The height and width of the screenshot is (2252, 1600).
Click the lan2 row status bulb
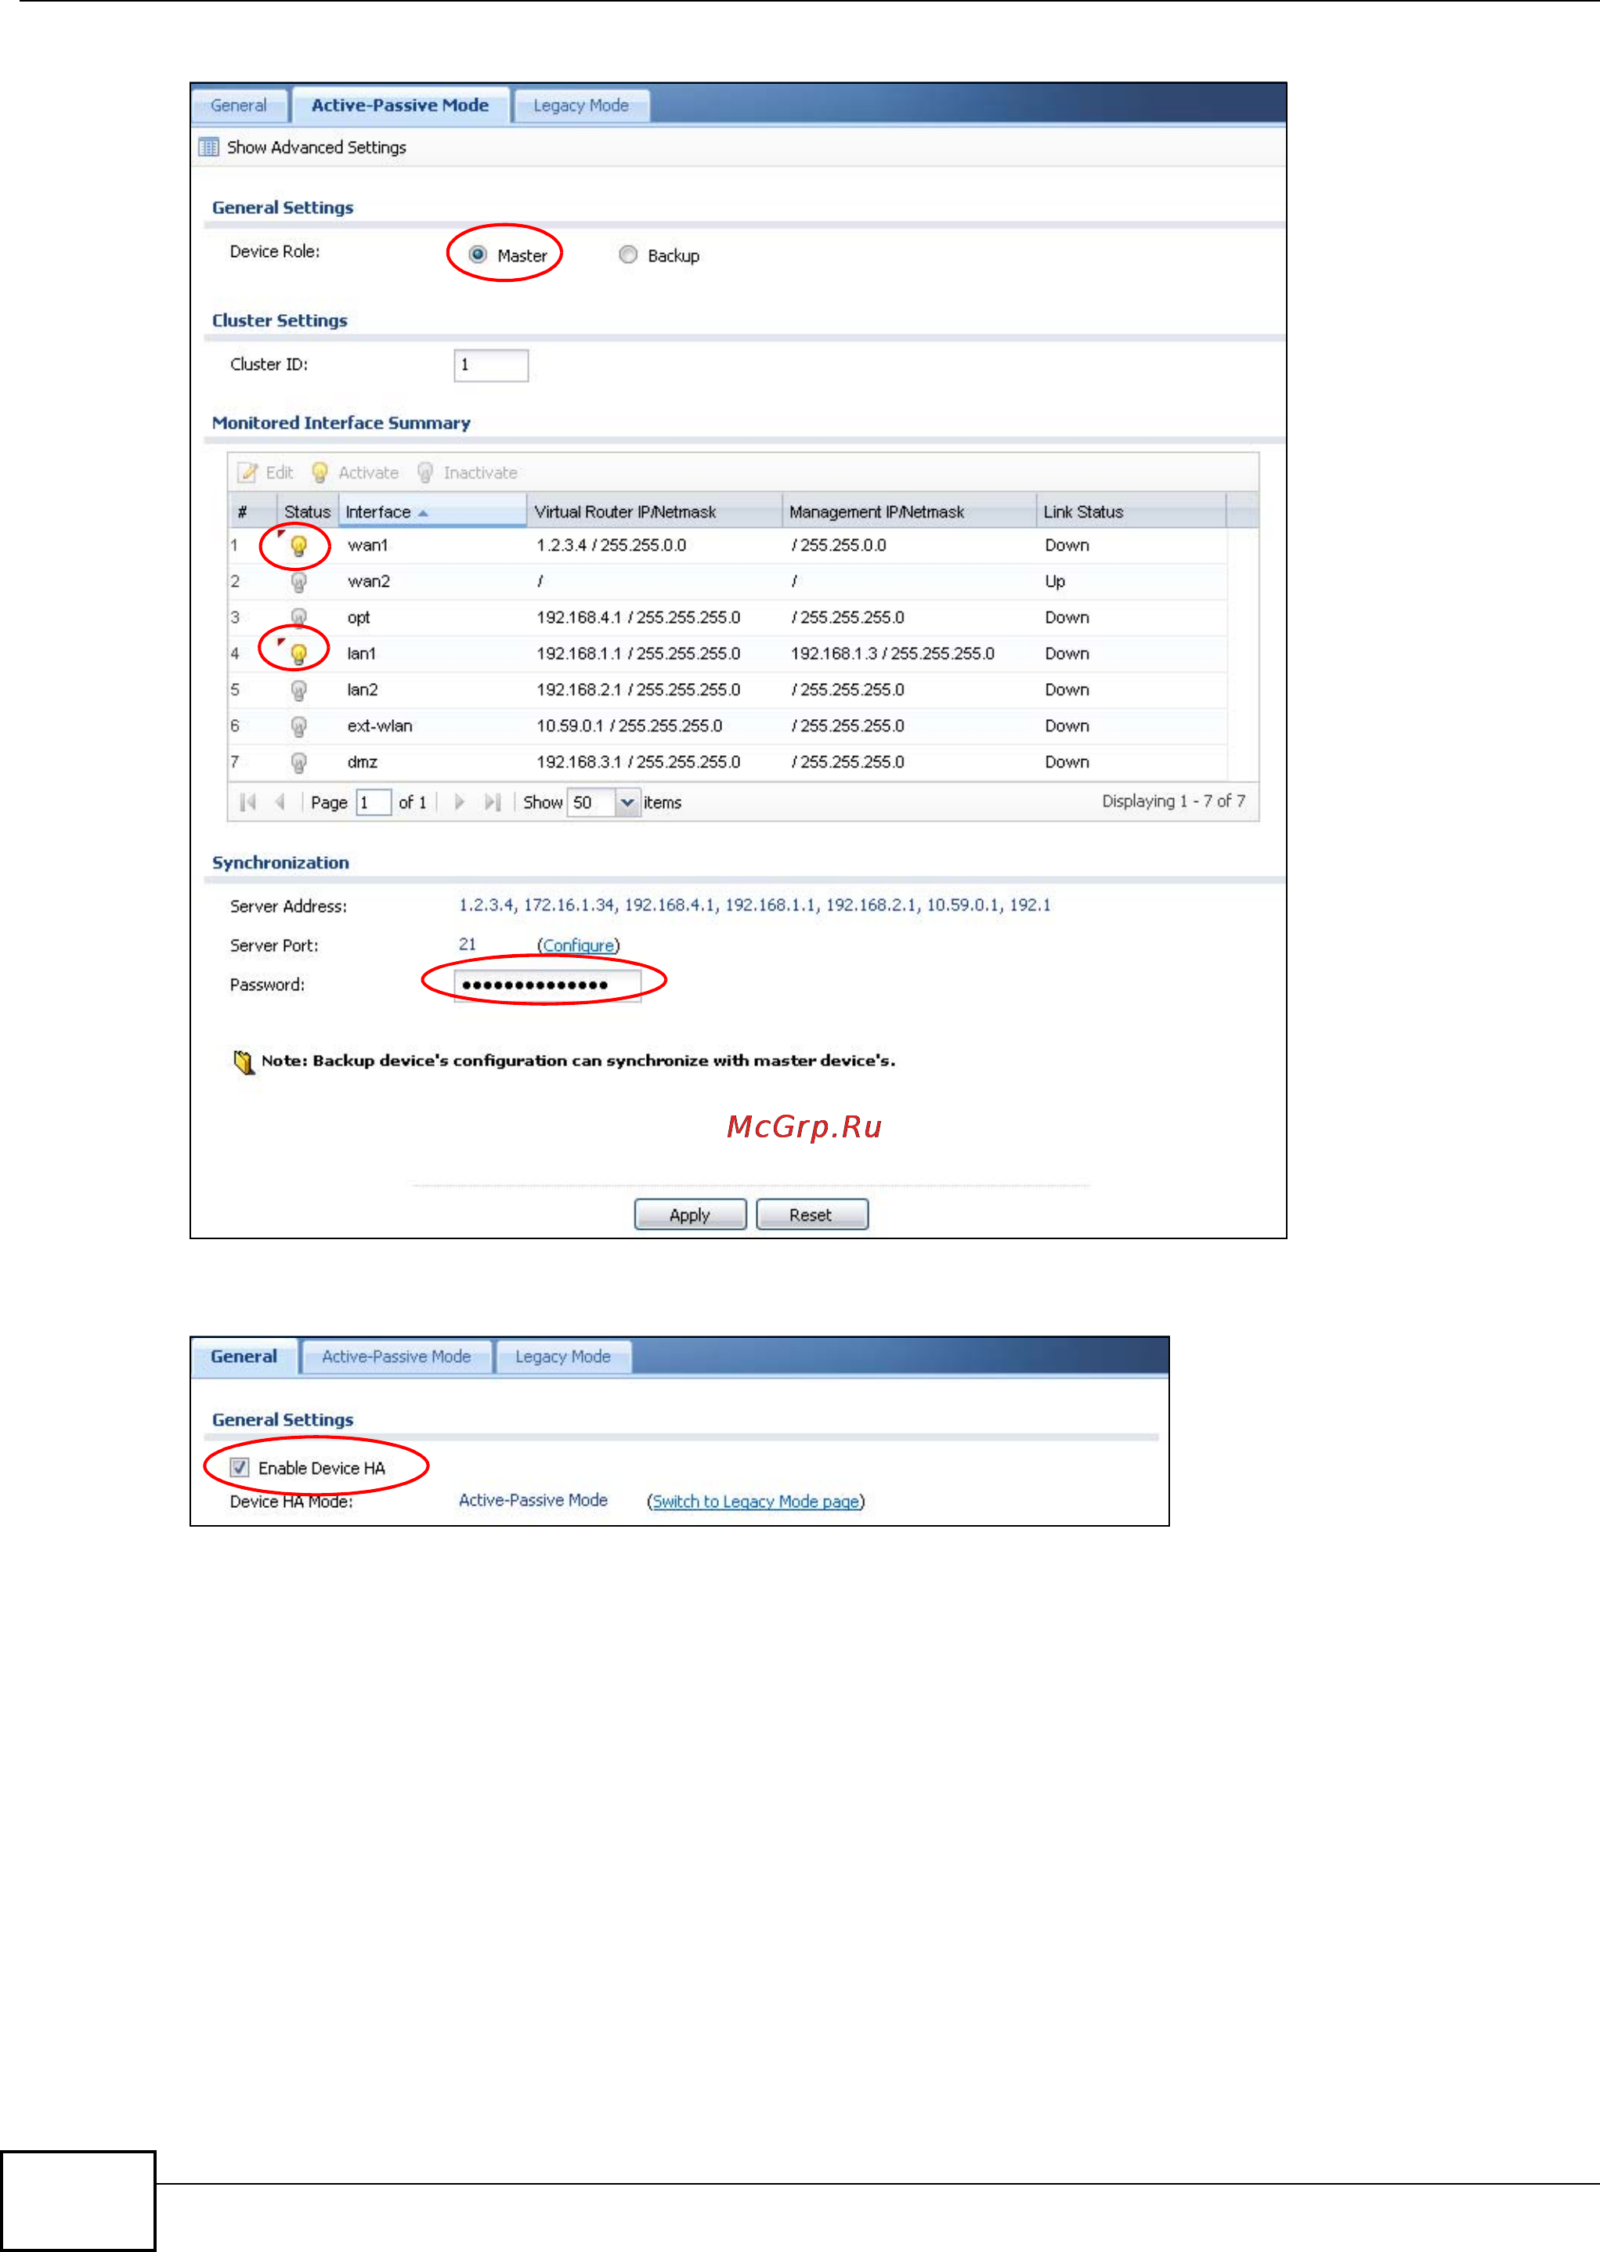[298, 691]
